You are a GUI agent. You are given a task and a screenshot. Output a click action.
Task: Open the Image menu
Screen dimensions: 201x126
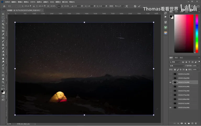20,2
